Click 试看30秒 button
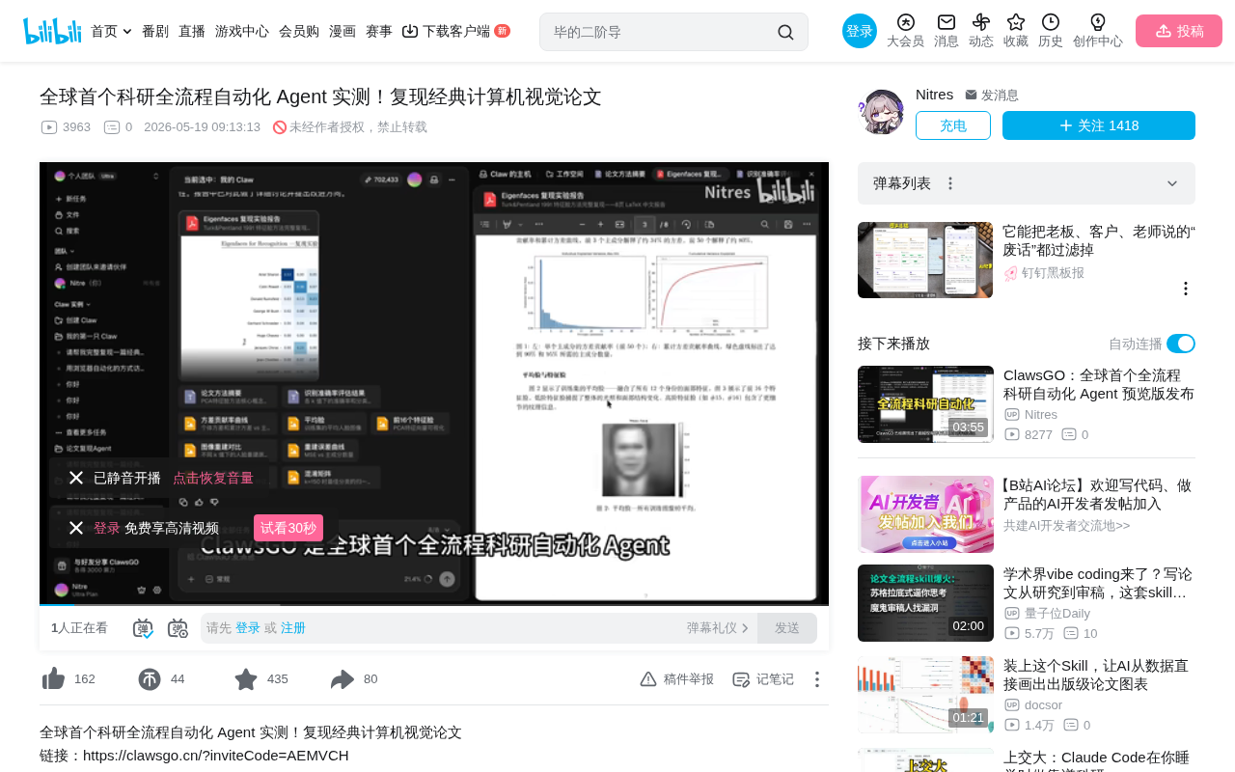Image resolution: width=1235 pixels, height=772 pixels. click(288, 528)
